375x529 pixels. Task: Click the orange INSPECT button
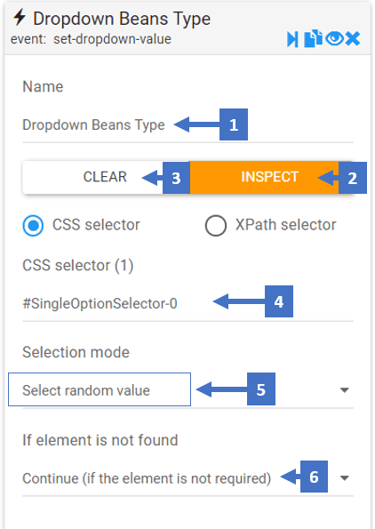[271, 177]
